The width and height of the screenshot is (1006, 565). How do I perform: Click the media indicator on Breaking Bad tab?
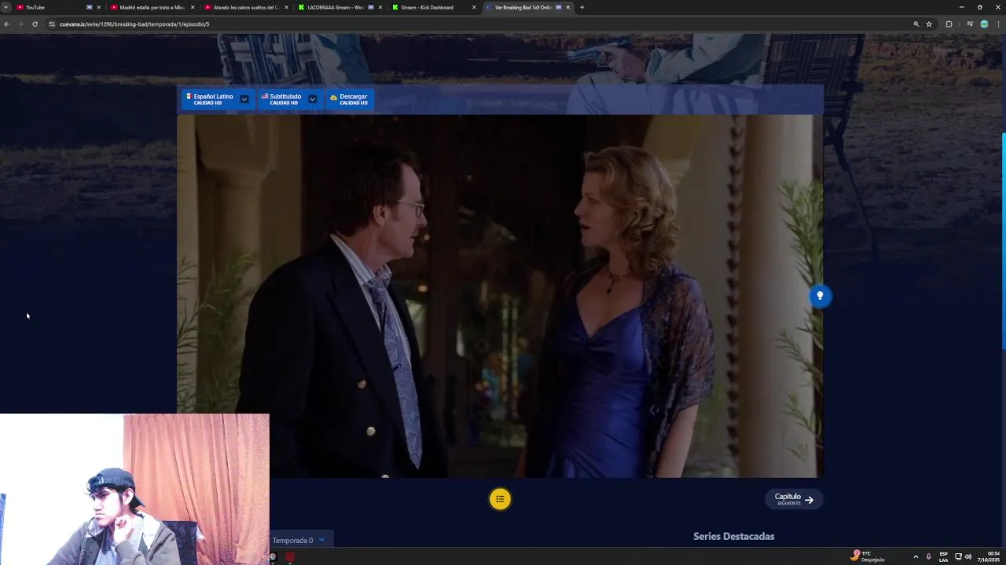click(x=559, y=7)
